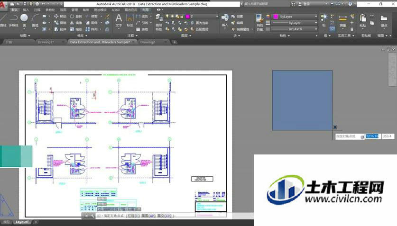This screenshot has width=397, height=226.
Task: Toggle layer lock icon in layer dropdown
Action: [x=182, y=17]
